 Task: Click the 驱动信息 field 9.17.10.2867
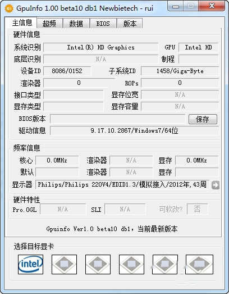pyautogui.click(x=134, y=130)
